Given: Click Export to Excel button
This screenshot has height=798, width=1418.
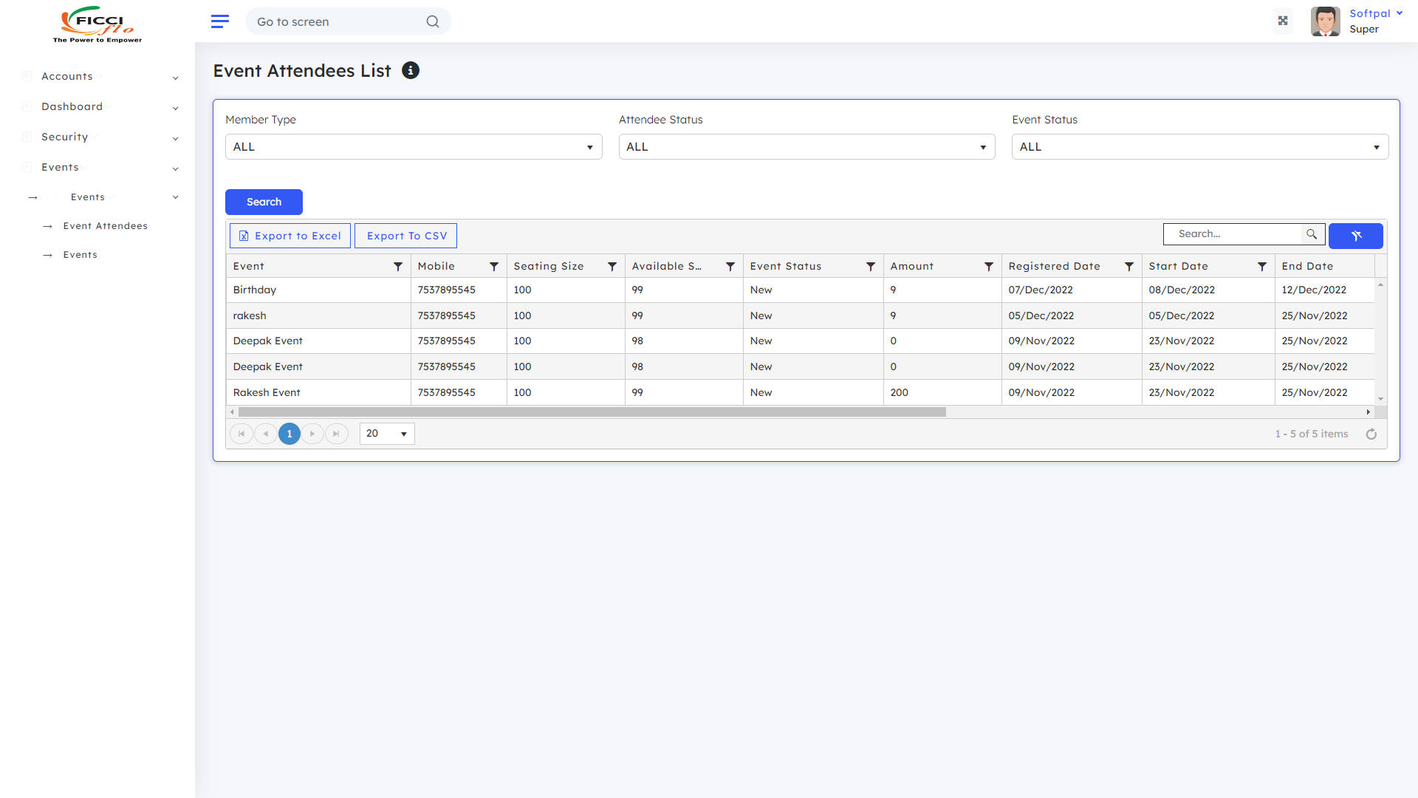Looking at the screenshot, I should click(x=290, y=236).
